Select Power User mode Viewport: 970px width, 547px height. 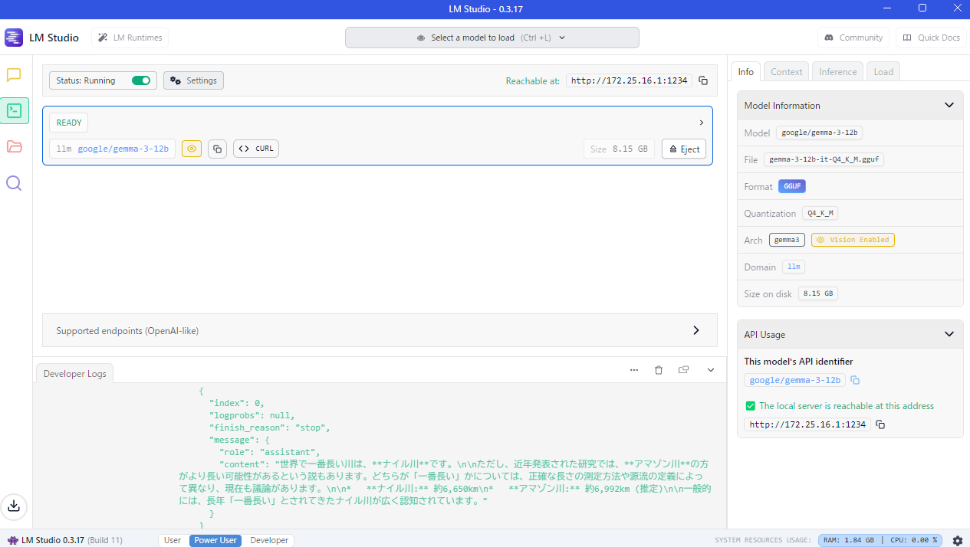215,540
